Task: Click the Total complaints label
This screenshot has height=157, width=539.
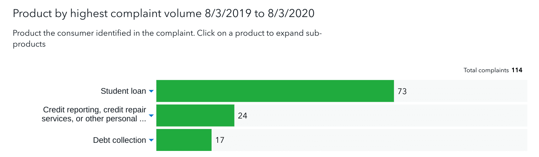Action: coord(486,70)
